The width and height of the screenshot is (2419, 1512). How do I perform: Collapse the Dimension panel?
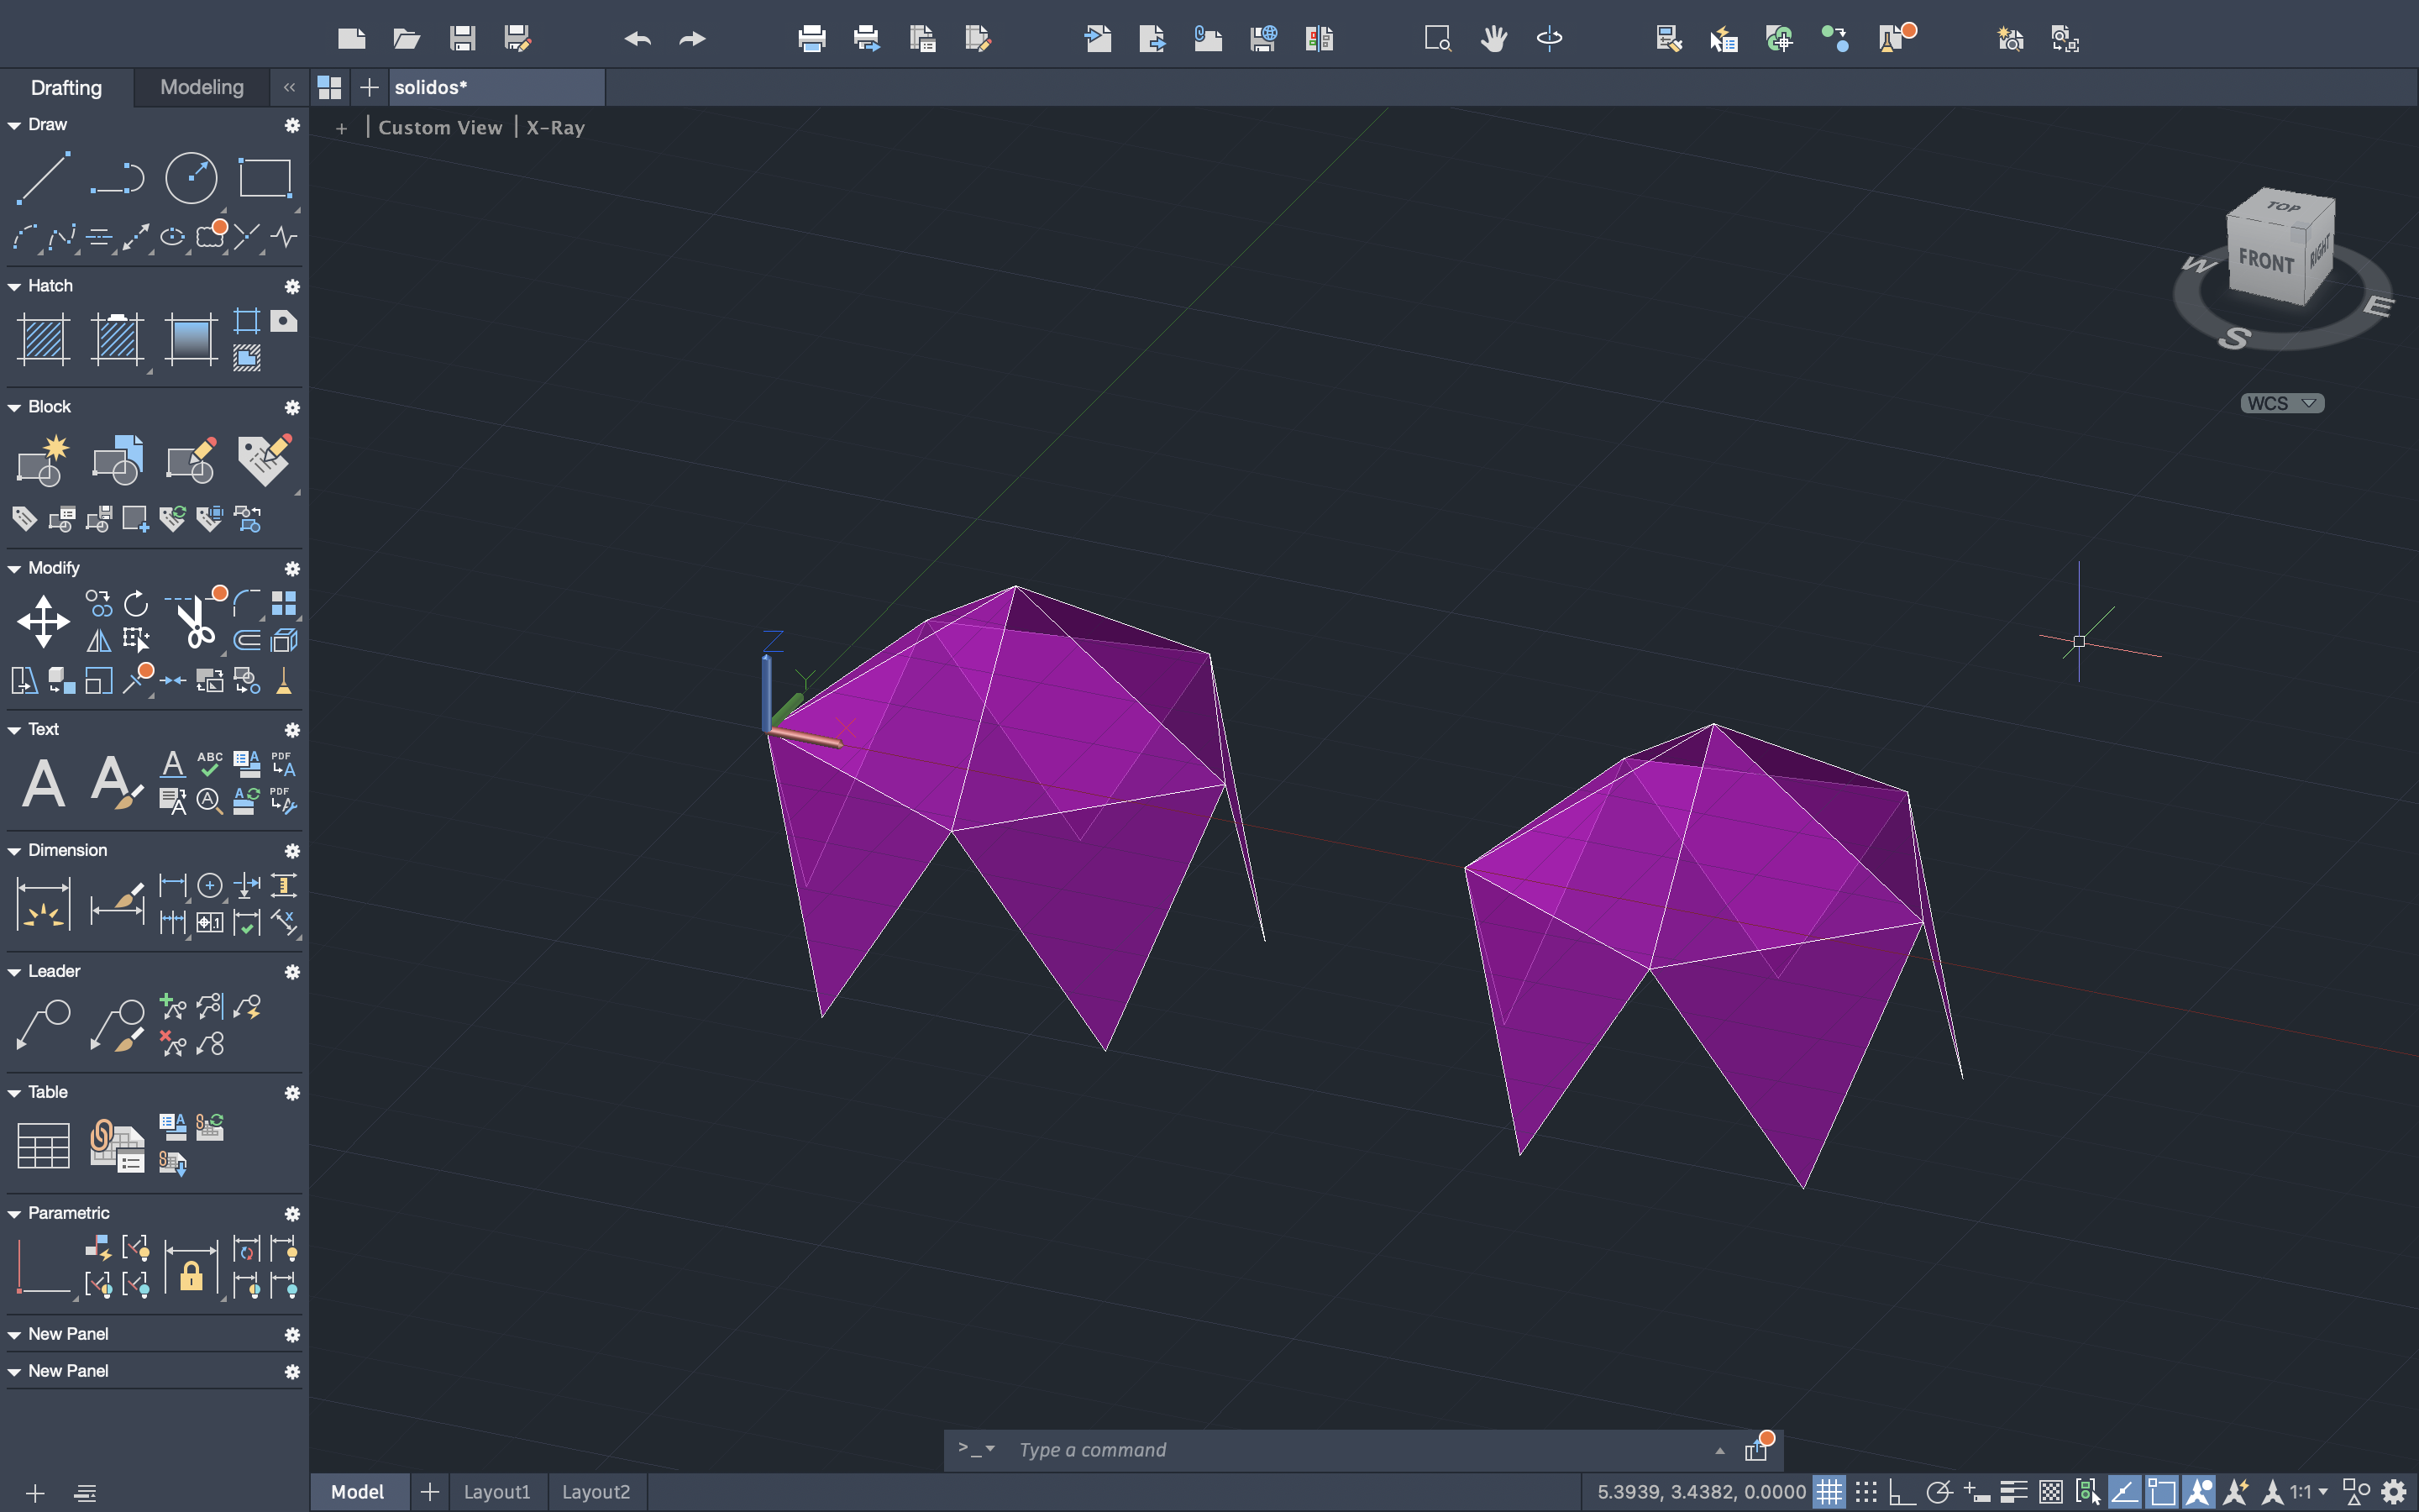pos(15,852)
